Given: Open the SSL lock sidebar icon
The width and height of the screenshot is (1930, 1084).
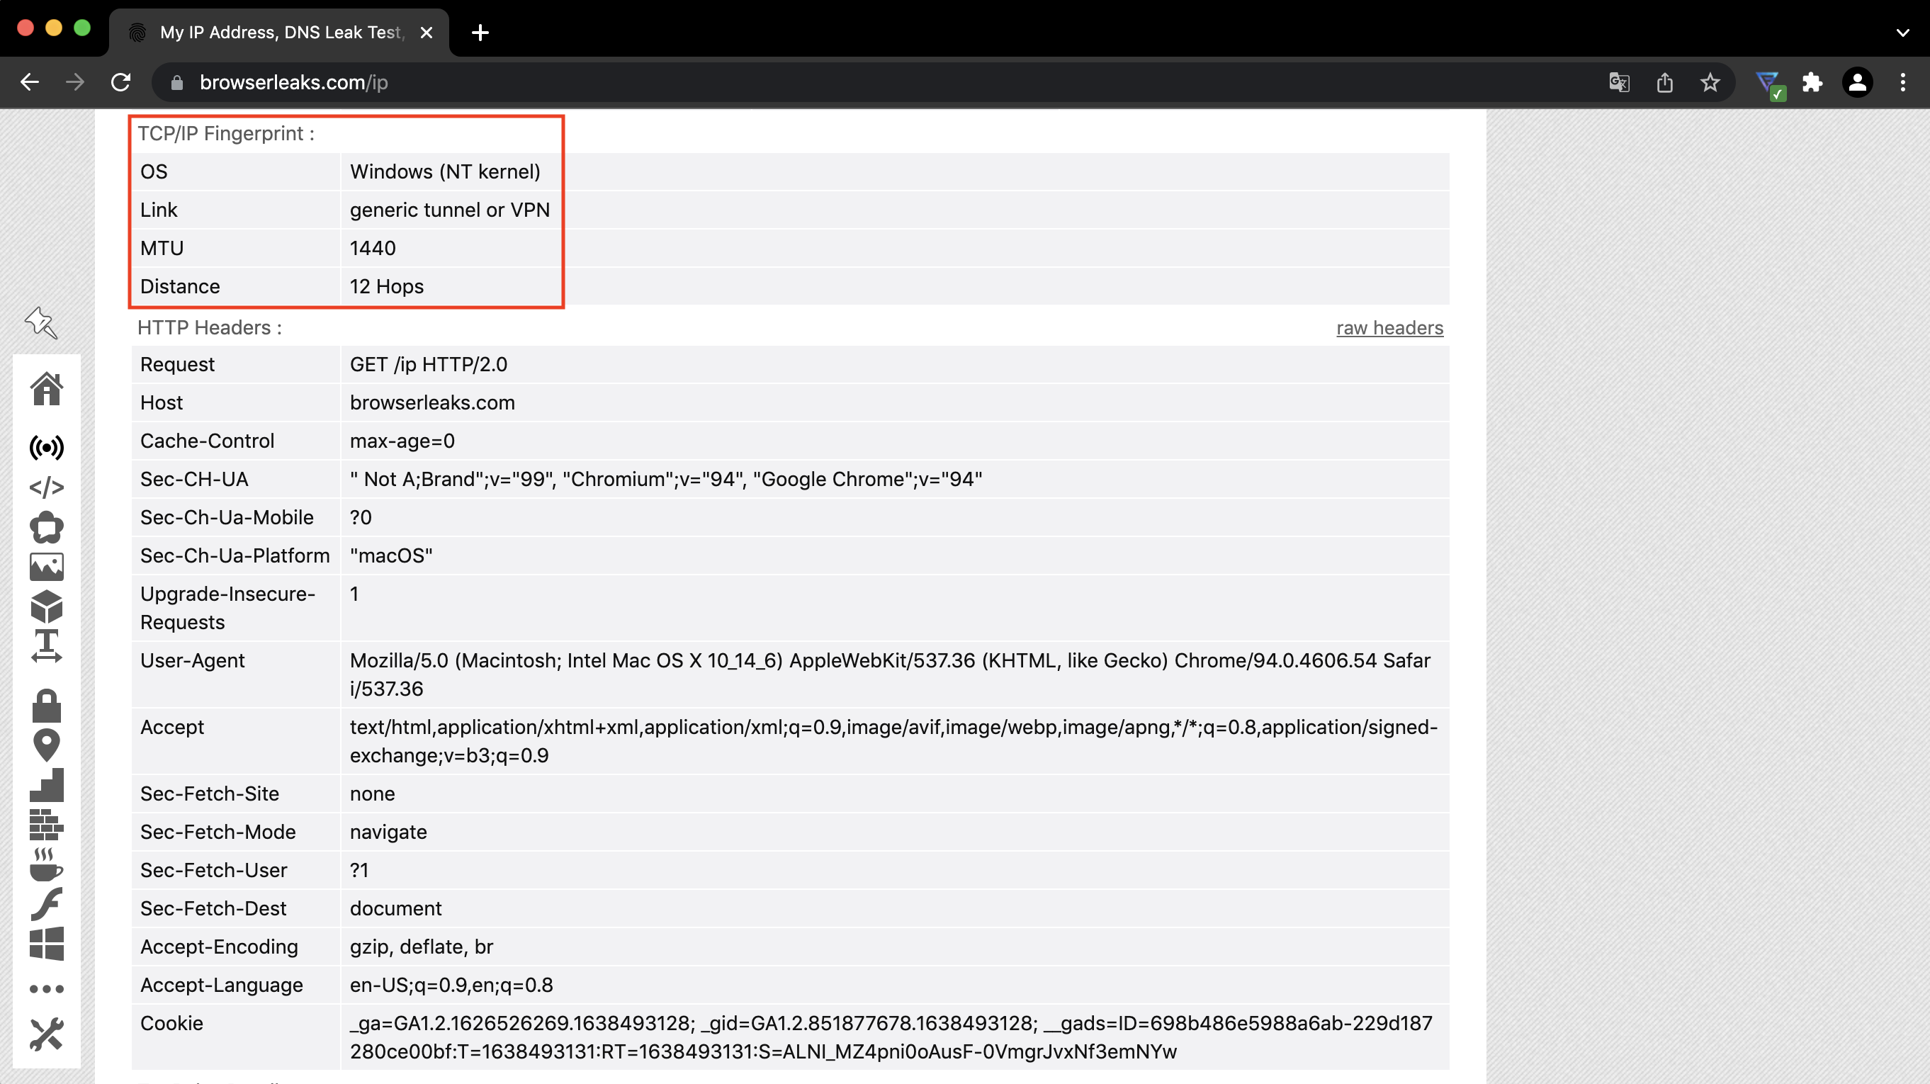Looking at the screenshot, I should click(x=47, y=705).
